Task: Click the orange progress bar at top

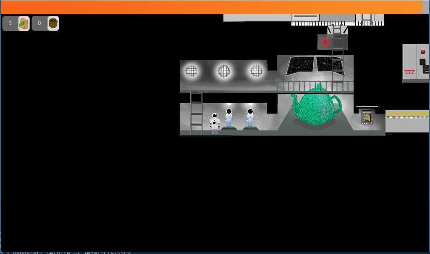Action: click(x=212, y=8)
